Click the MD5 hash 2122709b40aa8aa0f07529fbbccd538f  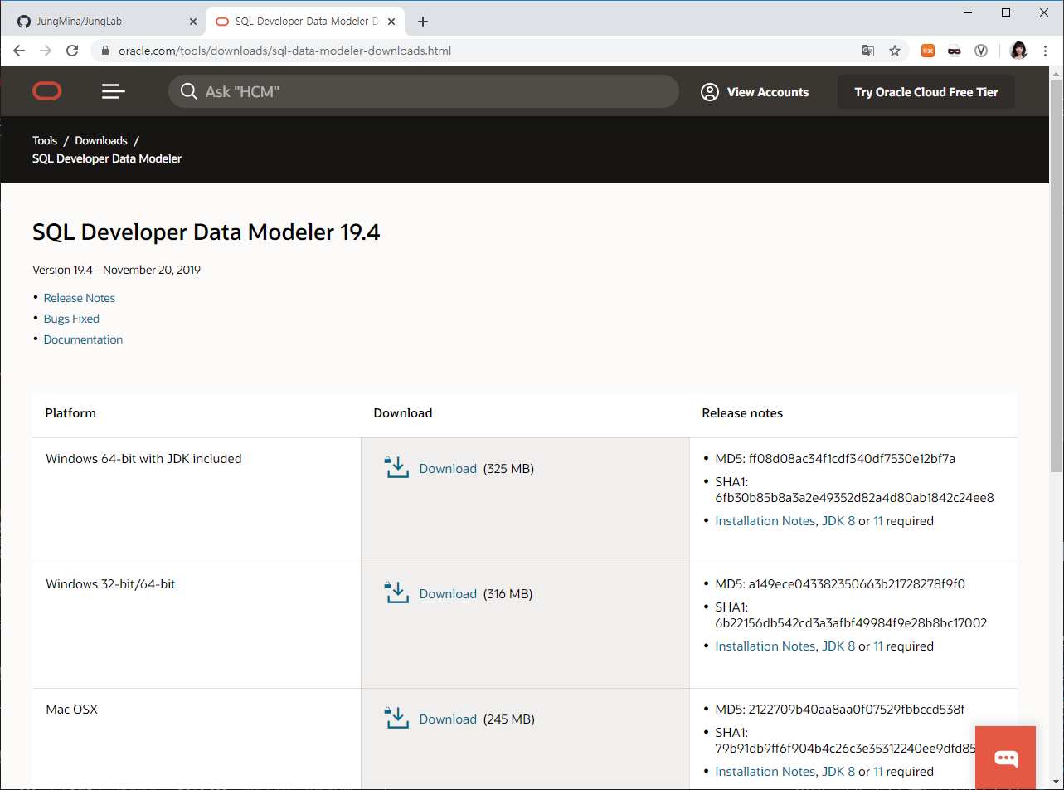857,709
